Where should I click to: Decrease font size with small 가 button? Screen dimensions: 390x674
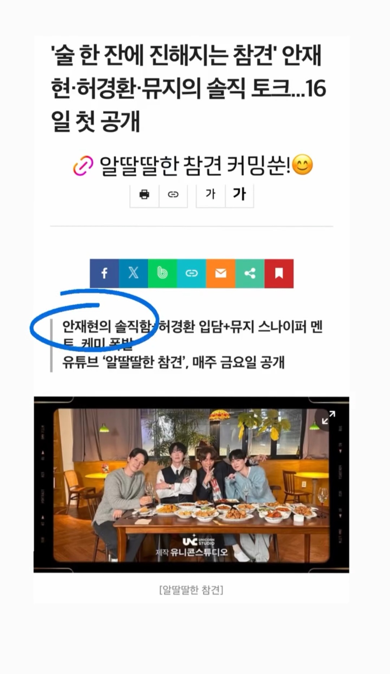pos(211,195)
